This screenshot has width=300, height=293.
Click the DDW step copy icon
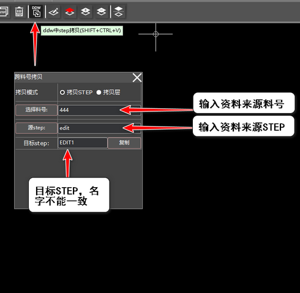coord(36,12)
